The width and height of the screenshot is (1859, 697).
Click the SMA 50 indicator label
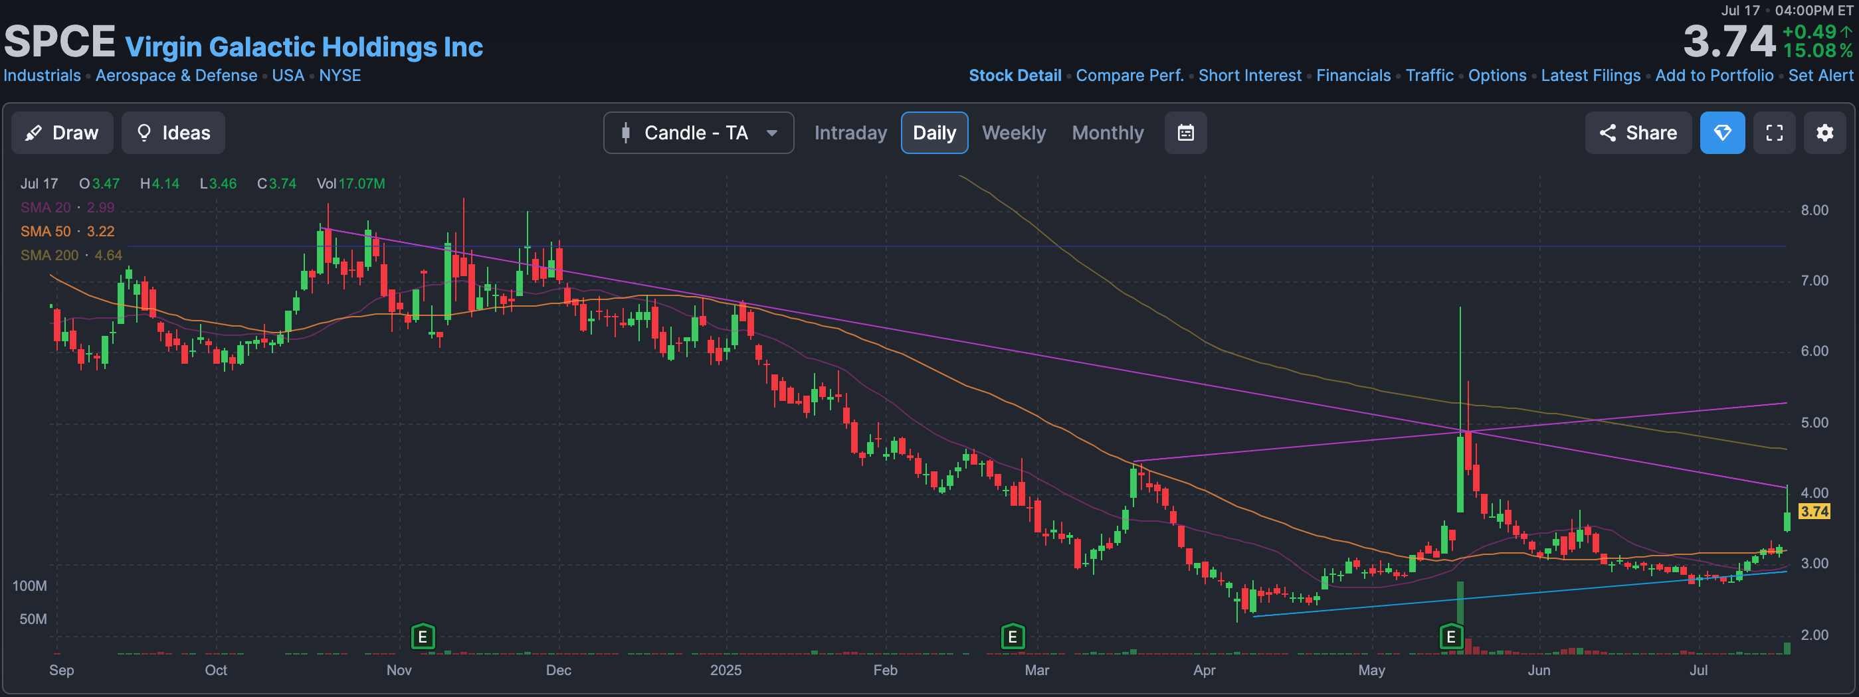click(45, 232)
